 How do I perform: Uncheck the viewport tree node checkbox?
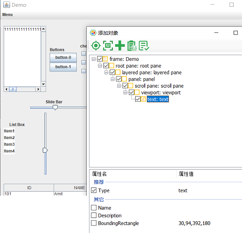click(131, 92)
